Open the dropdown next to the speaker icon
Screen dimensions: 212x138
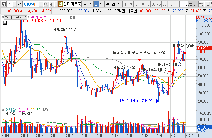tap(56, 4)
